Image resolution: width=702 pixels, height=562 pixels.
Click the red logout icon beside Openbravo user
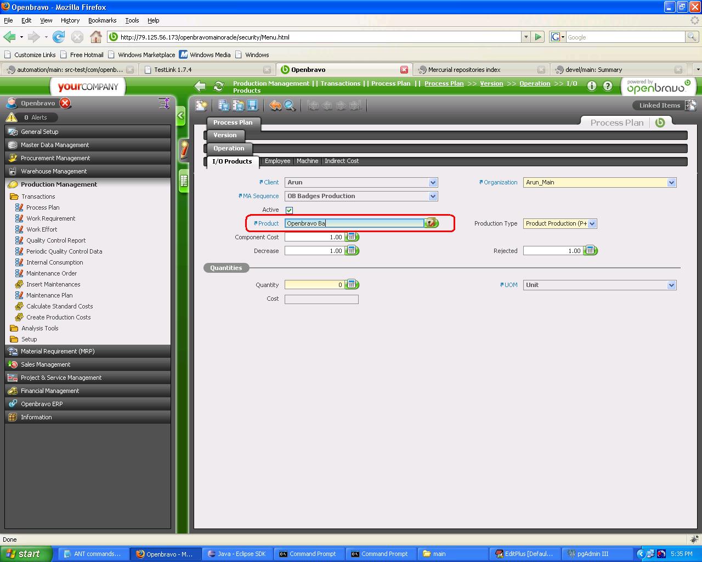click(x=65, y=103)
